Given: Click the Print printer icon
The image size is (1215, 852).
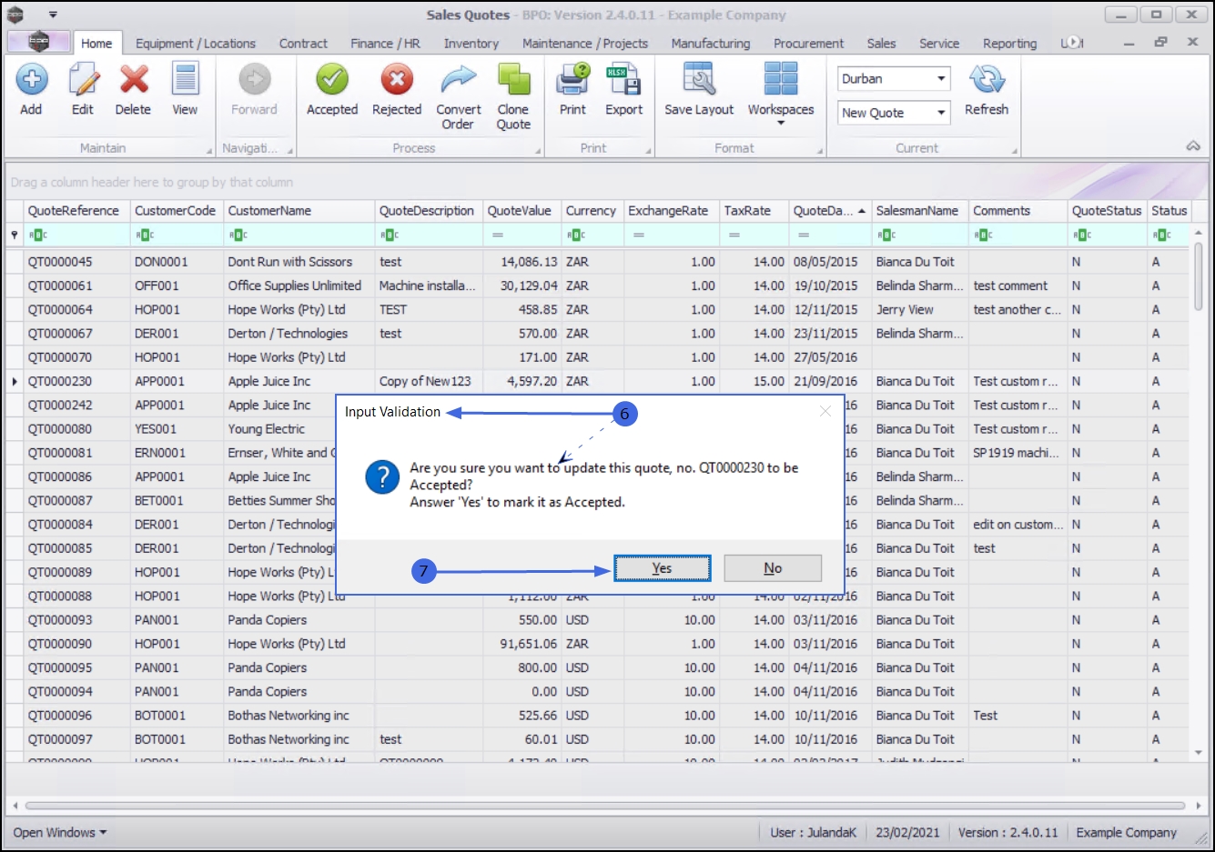Looking at the screenshot, I should tap(573, 80).
